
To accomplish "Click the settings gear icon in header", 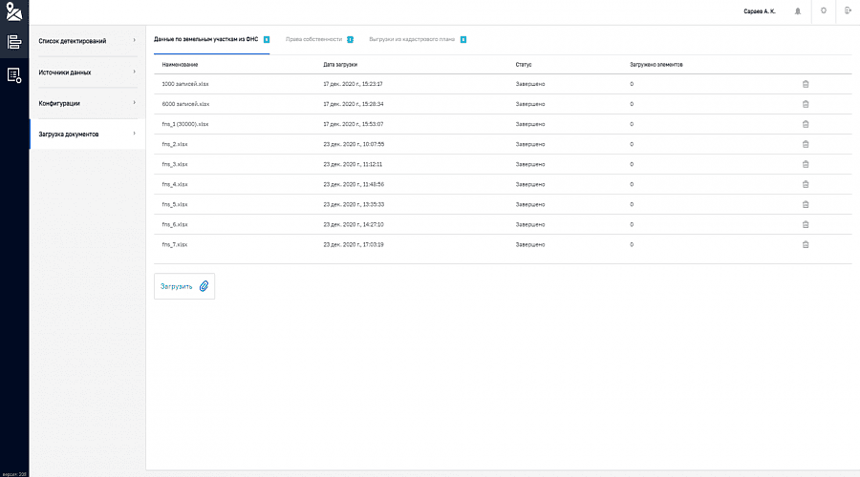I will 823,10.
